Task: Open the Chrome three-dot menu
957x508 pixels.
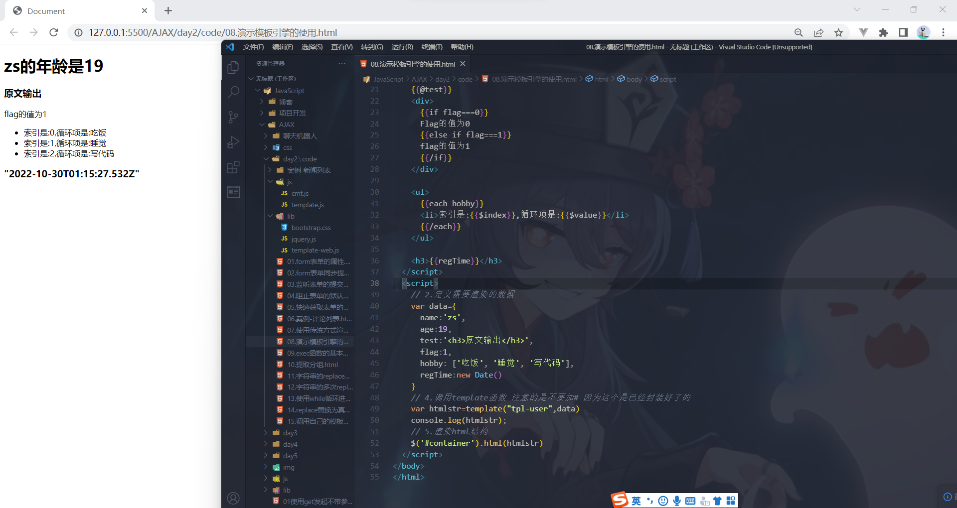Action: (943, 32)
